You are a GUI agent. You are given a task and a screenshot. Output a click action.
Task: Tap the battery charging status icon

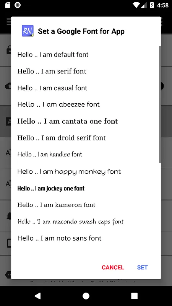152,5
